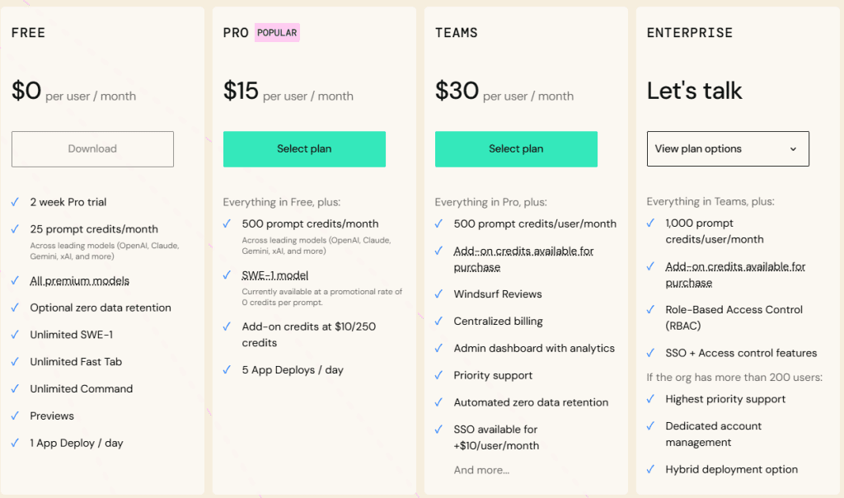The image size is (844, 498).
Task: Click checkmark beside Hybrid deployment option
Action: tap(650, 470)
